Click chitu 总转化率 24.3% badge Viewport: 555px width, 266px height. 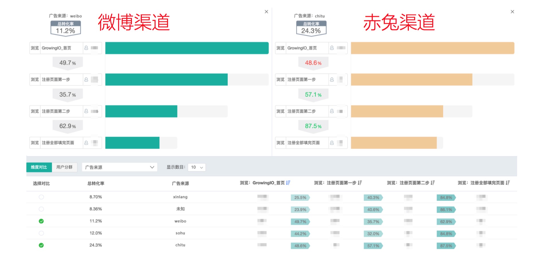click(x=311, y=28)
